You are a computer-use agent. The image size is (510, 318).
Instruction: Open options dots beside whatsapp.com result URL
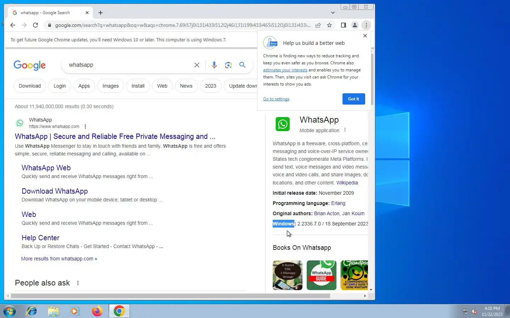(85, 126)
